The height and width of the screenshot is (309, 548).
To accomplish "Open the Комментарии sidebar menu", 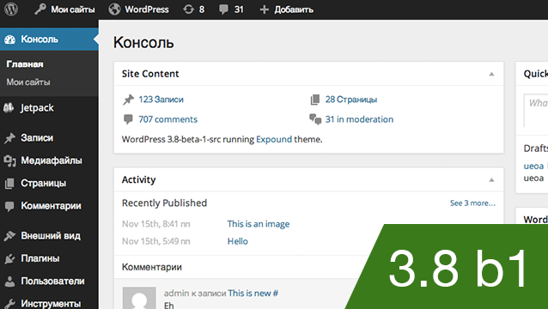I will (x=51, y=206).
